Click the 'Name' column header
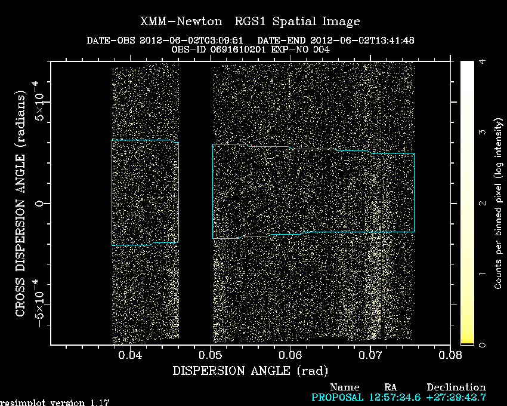The width and height of the screenshot is (507, 406). 345,387
